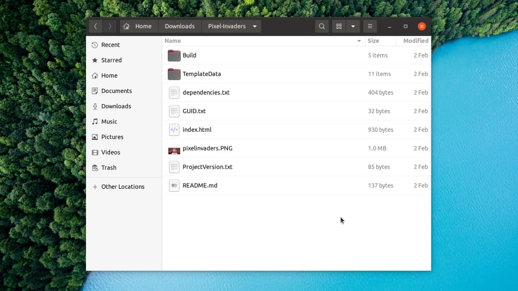Go to Home in the sidebar

click(x=124, y=76)
